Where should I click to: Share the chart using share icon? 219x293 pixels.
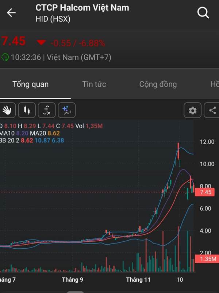click(x=212, y=110)
